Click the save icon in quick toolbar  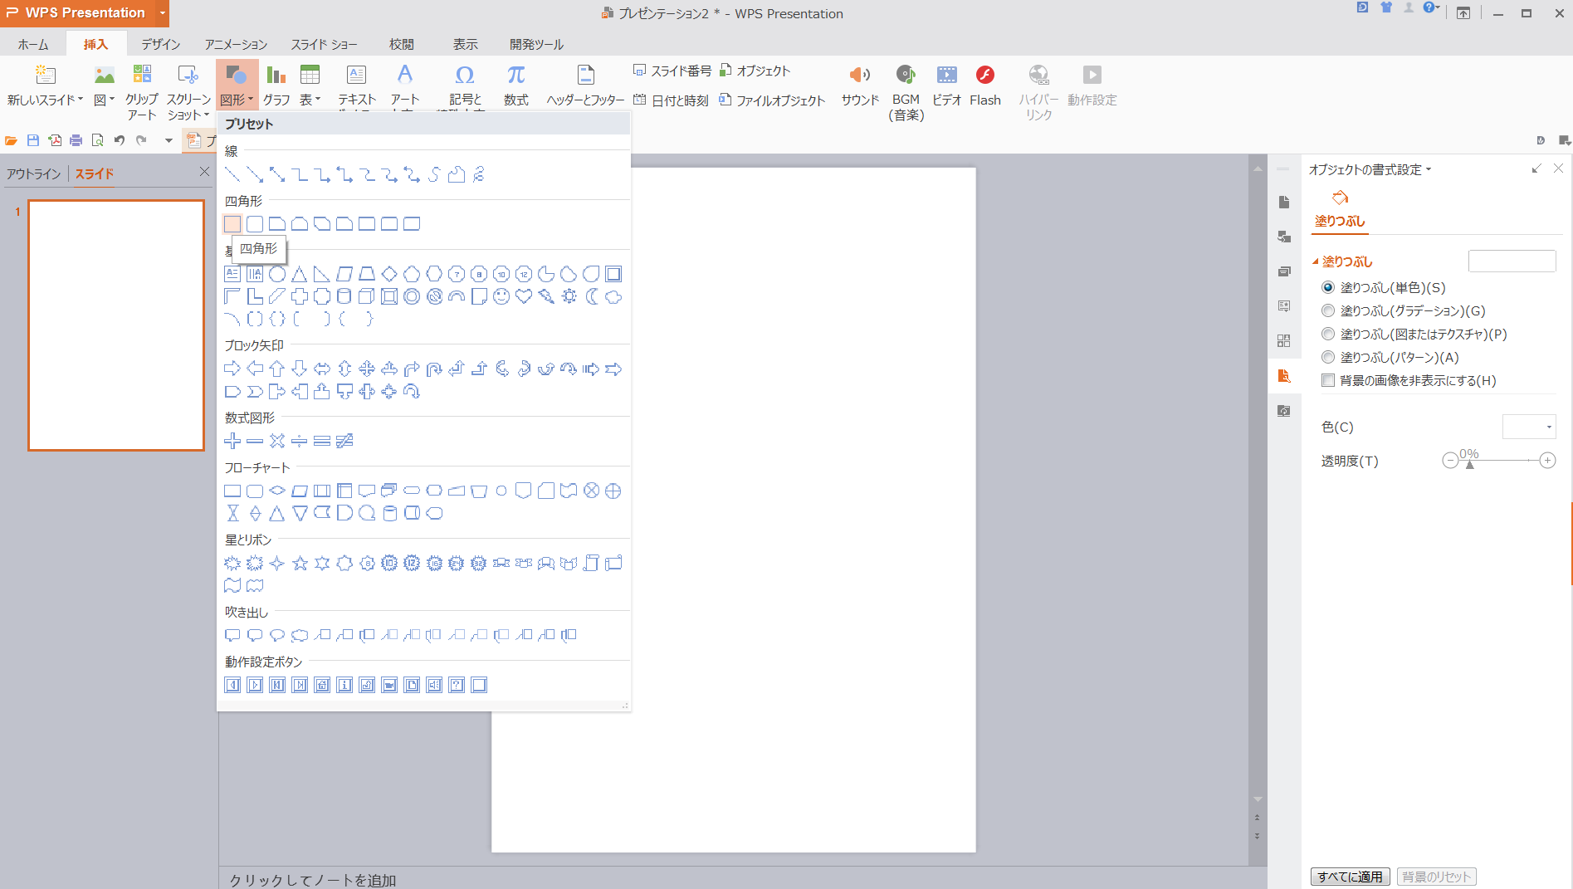33,140
